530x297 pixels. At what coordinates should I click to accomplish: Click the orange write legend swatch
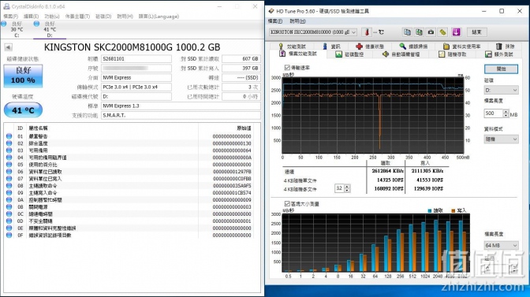click(x=453, y=210)
